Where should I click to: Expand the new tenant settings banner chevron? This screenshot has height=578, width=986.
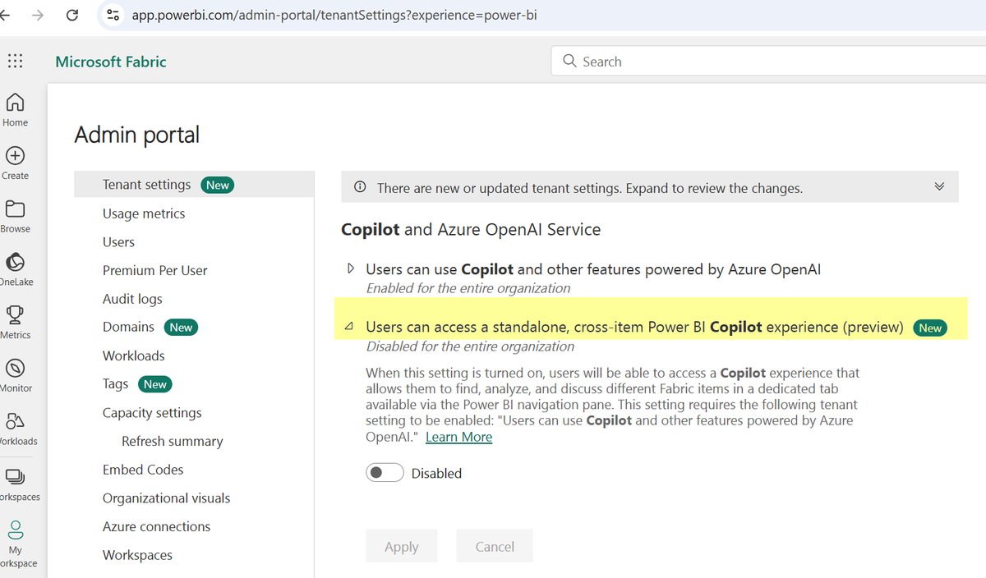(x=939, y=187)
